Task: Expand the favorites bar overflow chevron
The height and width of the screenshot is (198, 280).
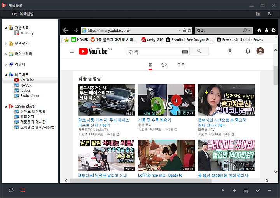Action: point(276,37)
